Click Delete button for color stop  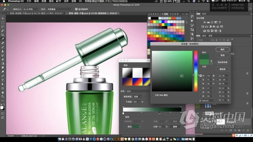point(175,127)
